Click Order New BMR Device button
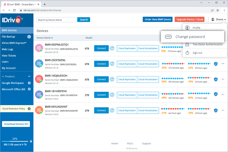This screenshot has height=152, width=228. [158, 19]
